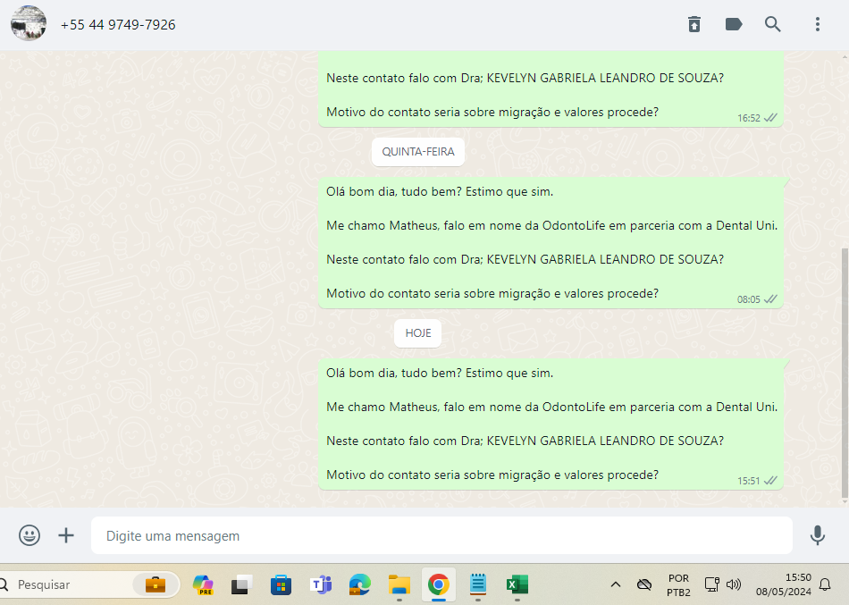Click the contact profile picture
This screenshot has width=849, height=605.
29,24
